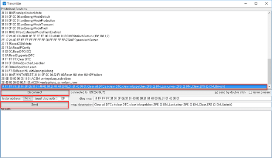Click the diag msg input field
272x158 pixels.
(182, 99)
